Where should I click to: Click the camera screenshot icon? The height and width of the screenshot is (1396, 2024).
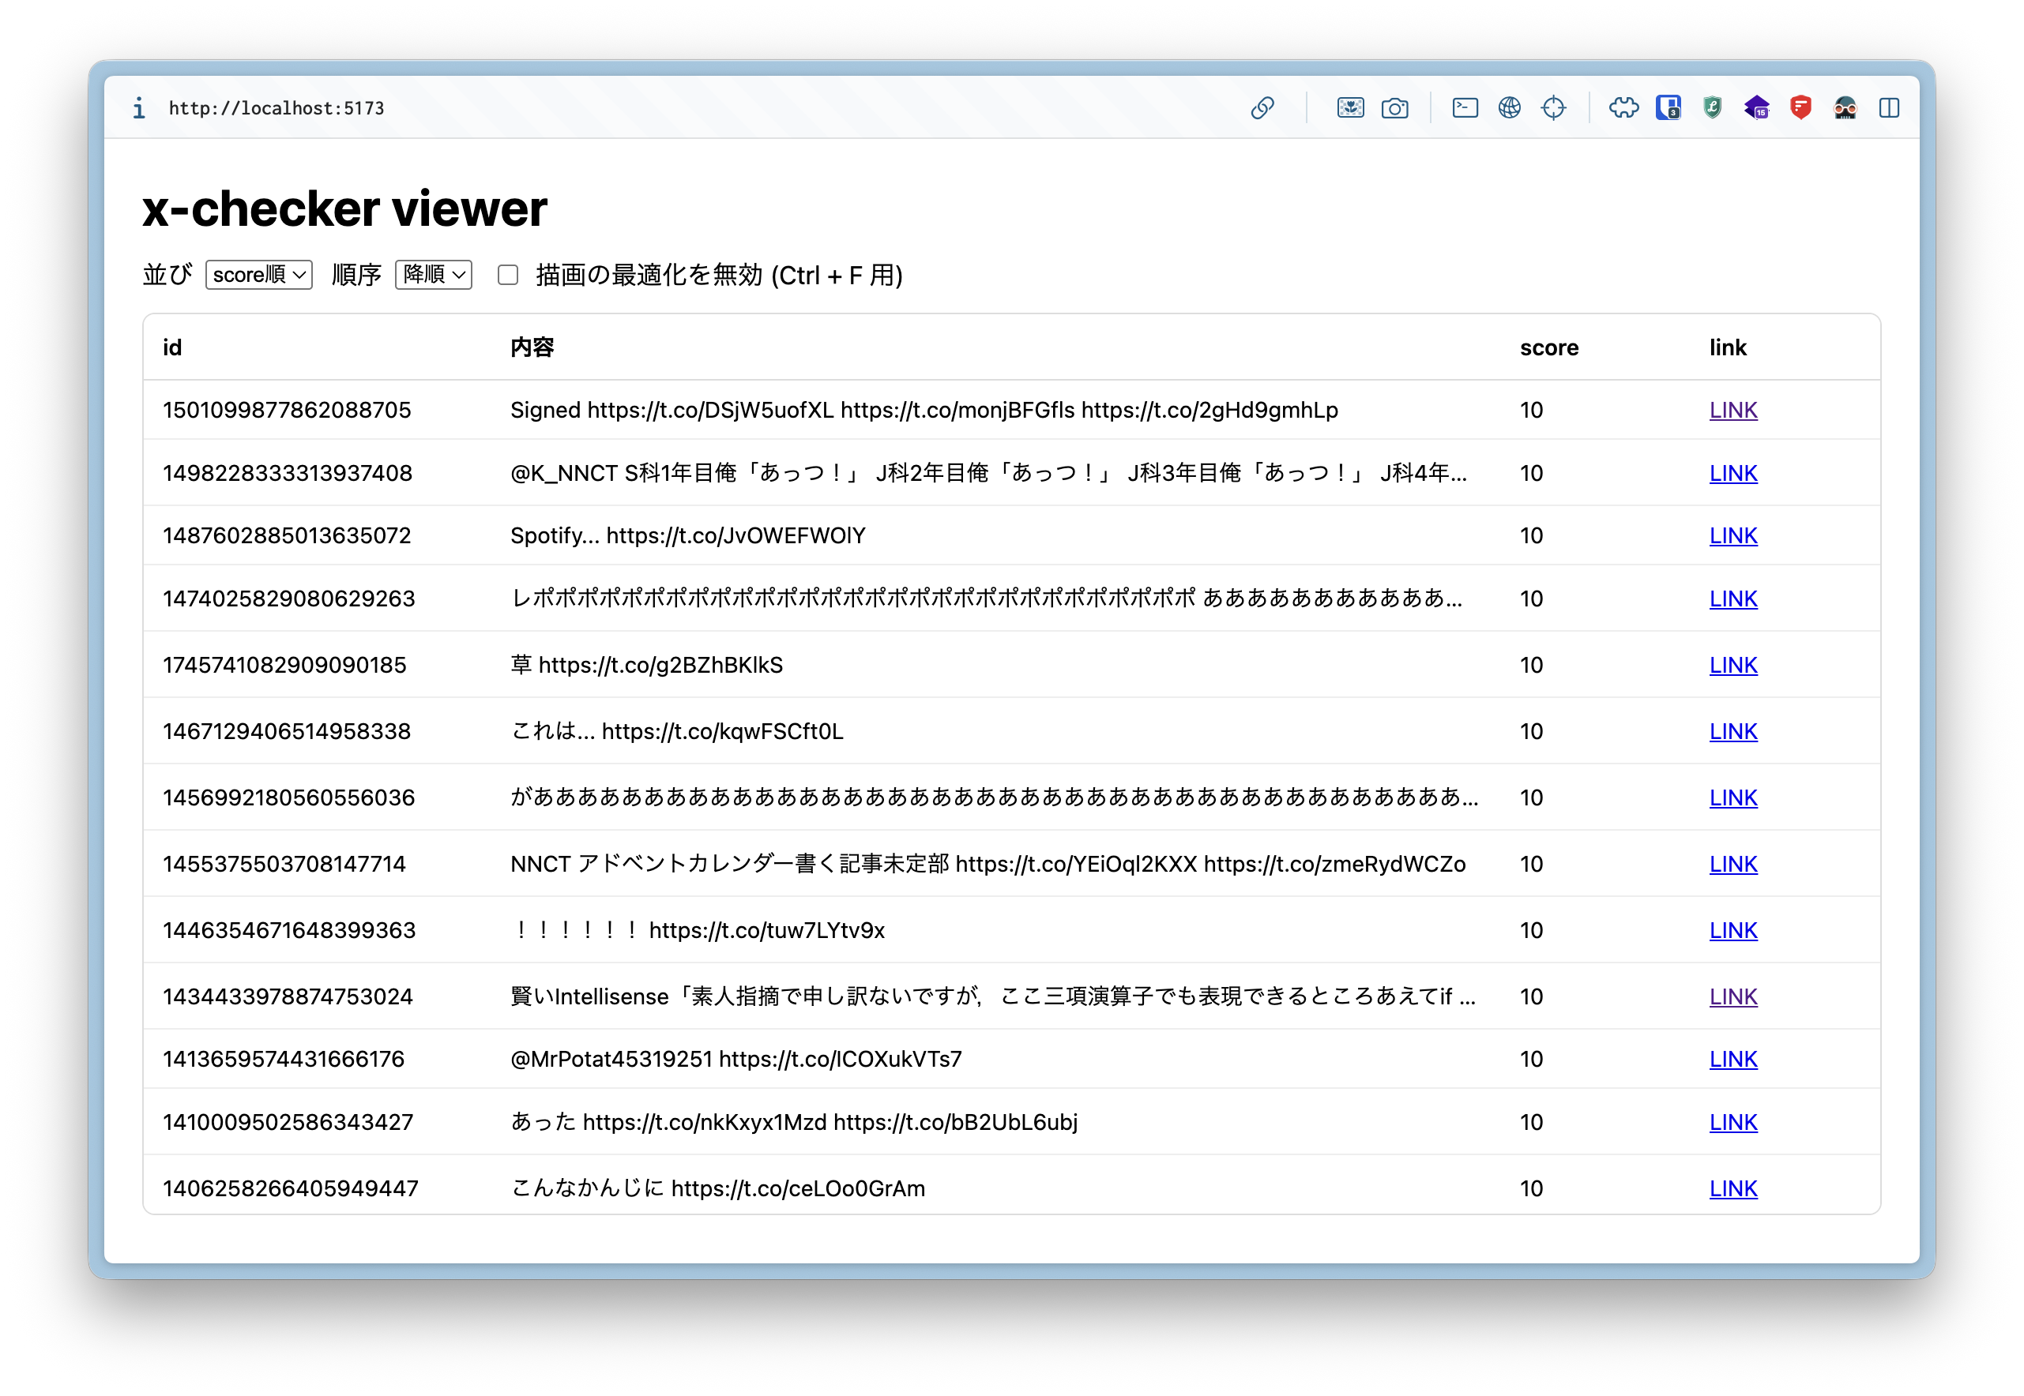coord(1394,107)
